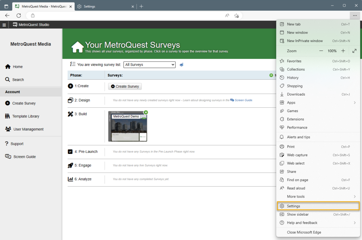
Task: Click the browser refresh icon
Action: tap(19, 16)
